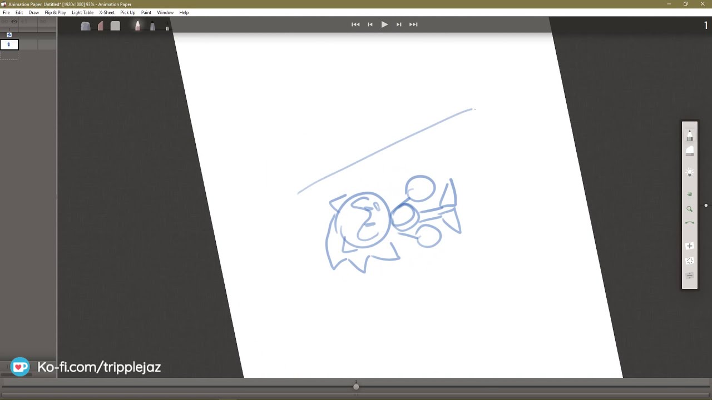Toggle the light table bulb
Screen dimensions: 712x400
click(690, 172)
